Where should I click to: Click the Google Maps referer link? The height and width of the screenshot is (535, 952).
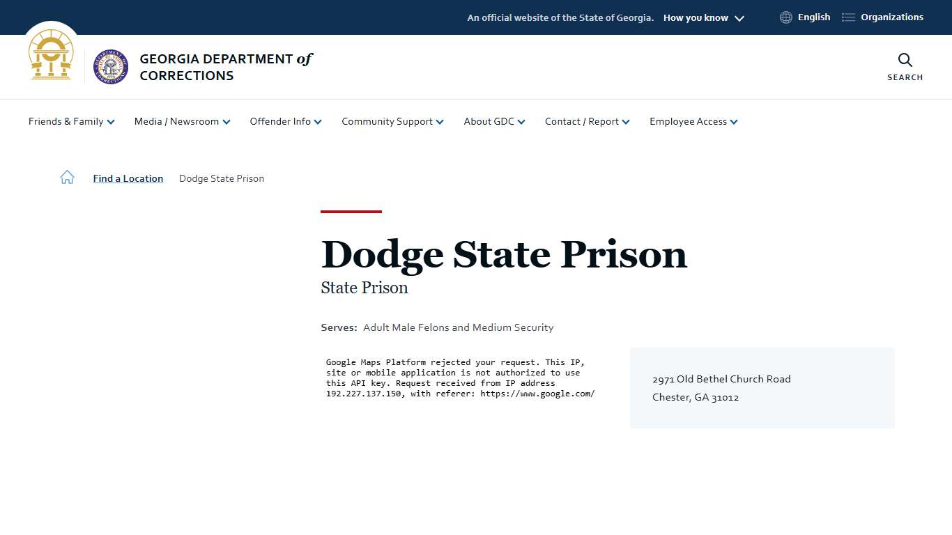(537, 393)
